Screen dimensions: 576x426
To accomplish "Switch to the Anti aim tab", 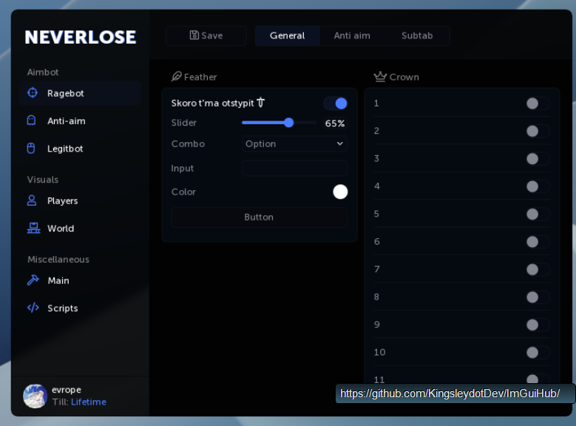I will click(352, 35).
